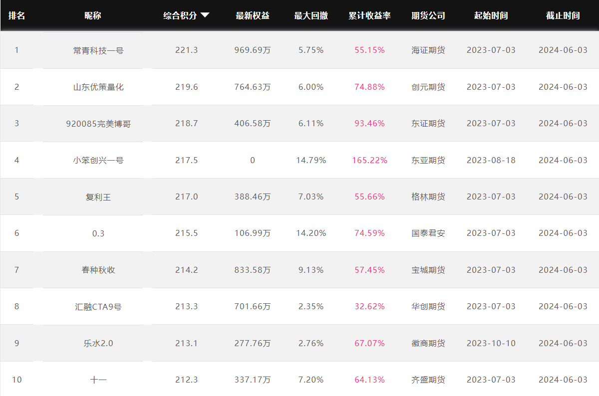Viewport: 599px width, 396px height.
Task: Open nickname 十一 in row 10
Action: click(98, 380)
